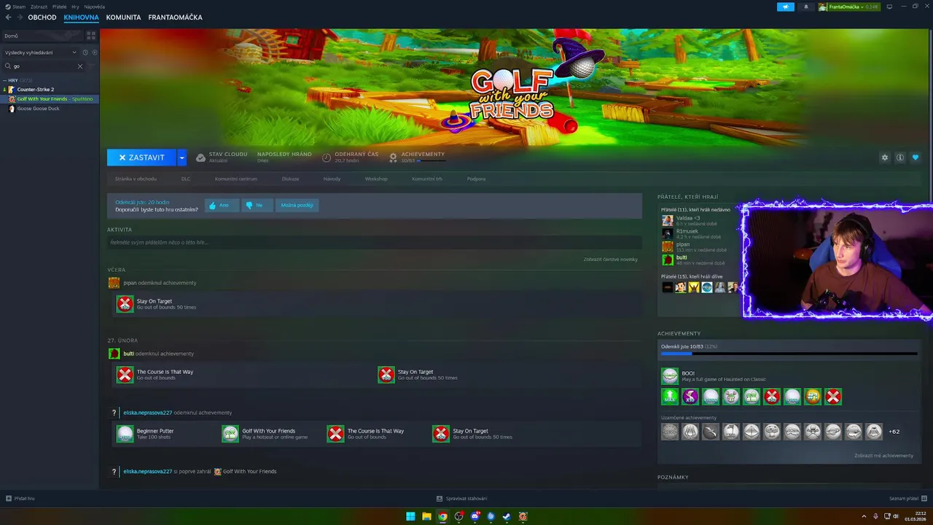Click the activity message input field
The image size is (933, 525).
click(x=374, y=242)
